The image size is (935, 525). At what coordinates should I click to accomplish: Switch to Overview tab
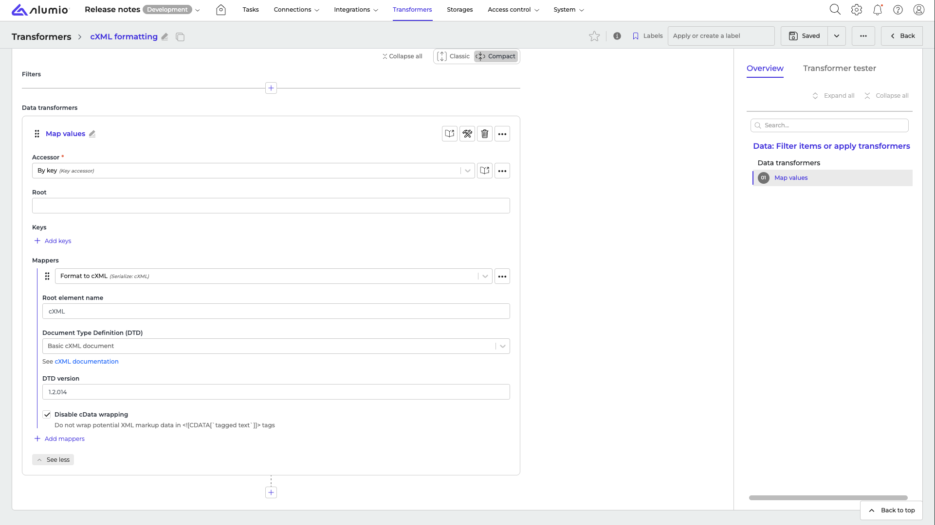[765, 69]
